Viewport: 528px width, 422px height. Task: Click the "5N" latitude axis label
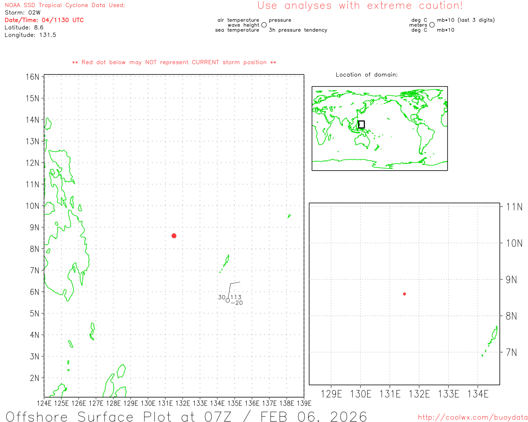35,314
